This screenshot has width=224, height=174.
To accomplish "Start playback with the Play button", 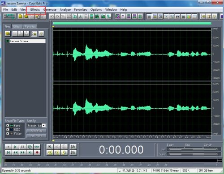I will coord(15,147).
